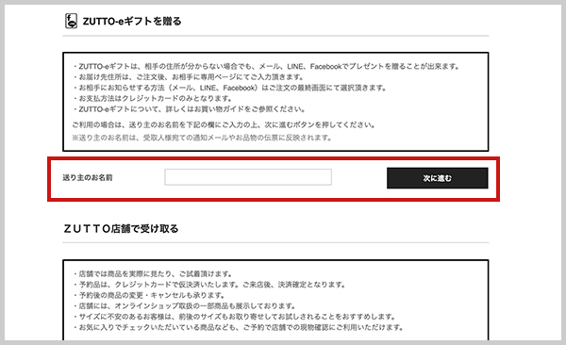Click the 送り主のお名前 label

(x=88, y=177)
